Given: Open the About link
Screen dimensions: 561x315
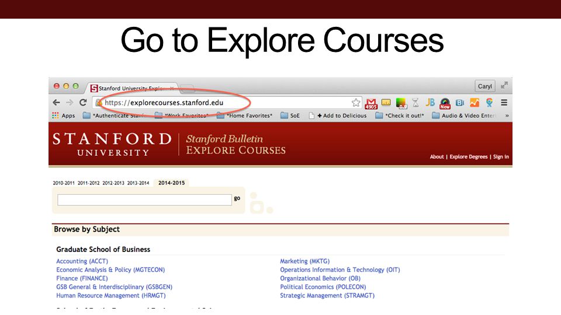Looking at the screenshot, I should coord(437,156).
